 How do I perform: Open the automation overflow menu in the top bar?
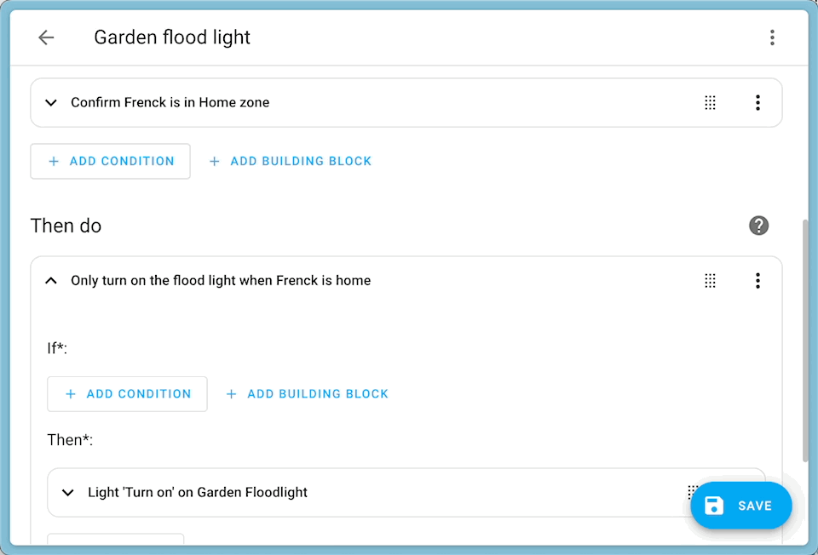pyautogui.click(x=772, y=37)
